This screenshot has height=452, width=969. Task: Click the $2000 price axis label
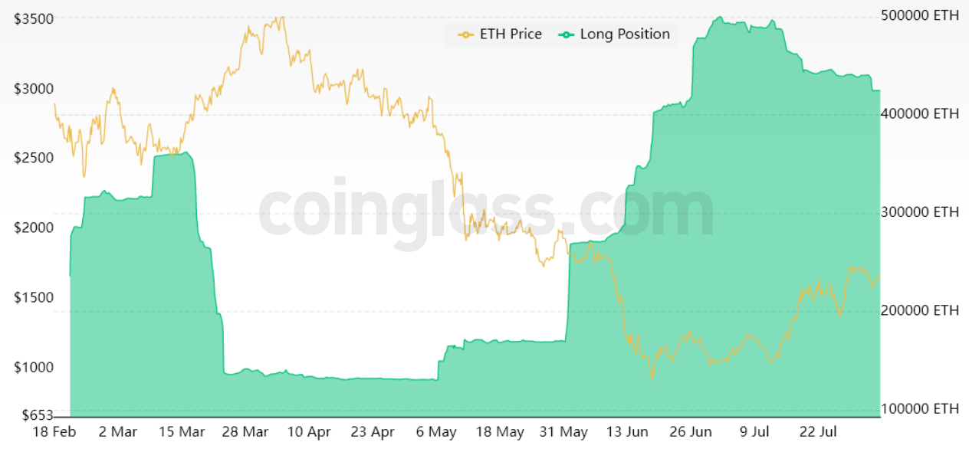click(x=34, y=228)
